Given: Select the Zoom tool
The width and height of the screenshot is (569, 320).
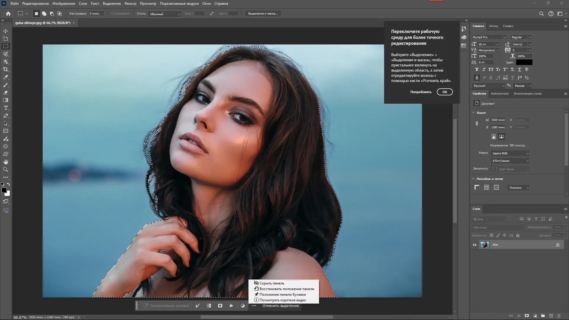Looking at the screenshot, I should click(x=6, y=169).
